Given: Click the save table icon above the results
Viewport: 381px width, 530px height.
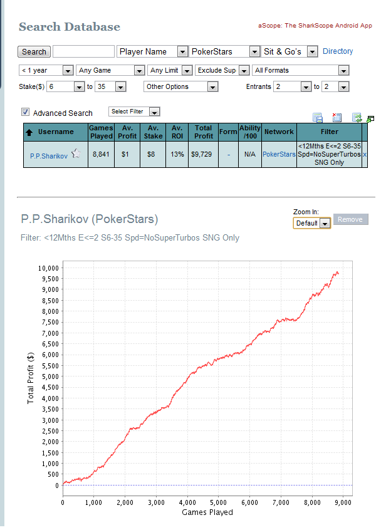Looking at the screenshot, I should point(318,118).
